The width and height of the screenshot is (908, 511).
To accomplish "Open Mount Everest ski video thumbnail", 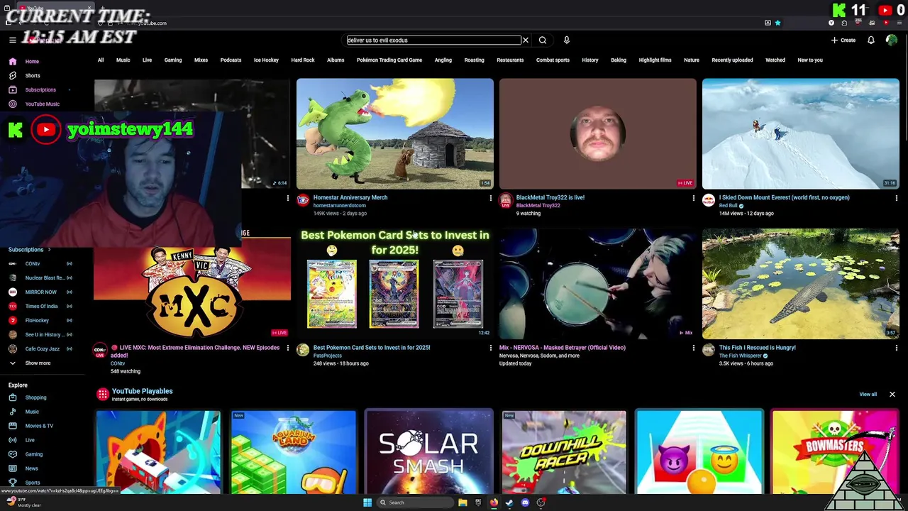I will click(801, 133).
